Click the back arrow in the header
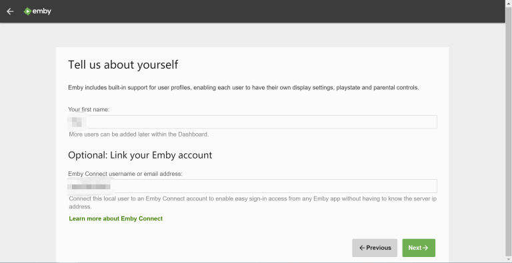Screen dimensions: 512x263 [10, 11]
